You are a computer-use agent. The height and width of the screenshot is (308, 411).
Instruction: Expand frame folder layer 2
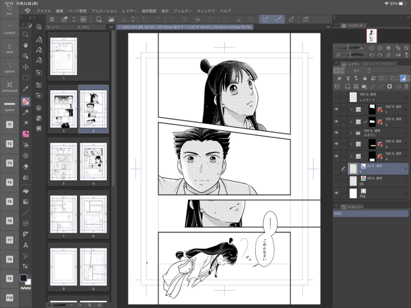click(351, 122)
